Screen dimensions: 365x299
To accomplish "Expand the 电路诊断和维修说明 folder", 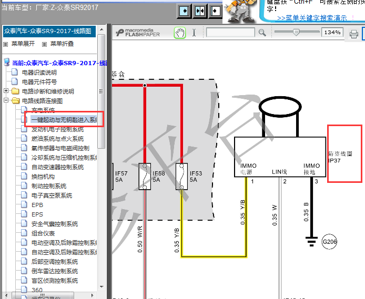I will pyautogui.click(x=6, y=91).
